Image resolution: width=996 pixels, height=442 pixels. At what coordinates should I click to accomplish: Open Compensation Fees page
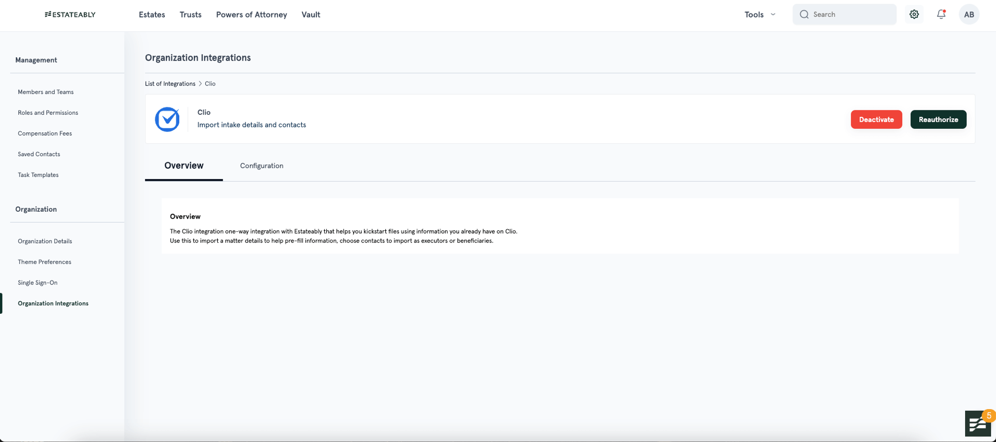[x=45, y=133]
